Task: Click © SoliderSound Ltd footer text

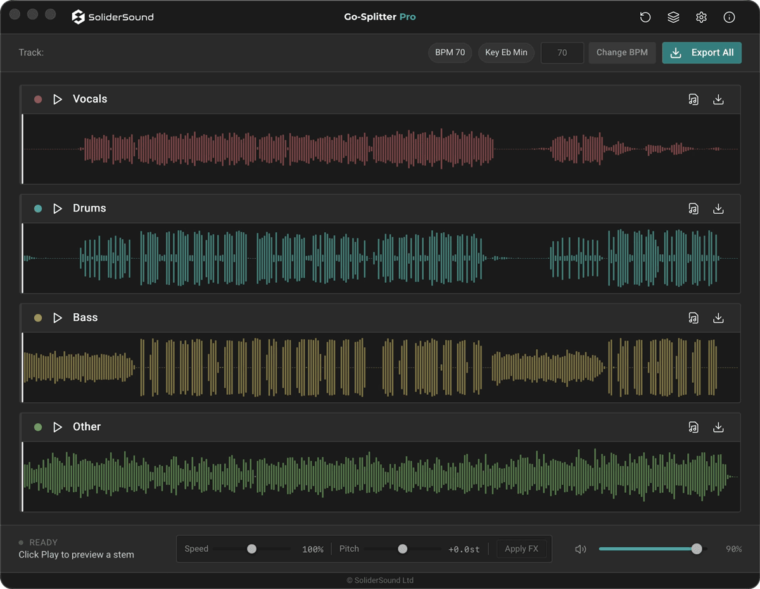Action: (x=380, y=580)
